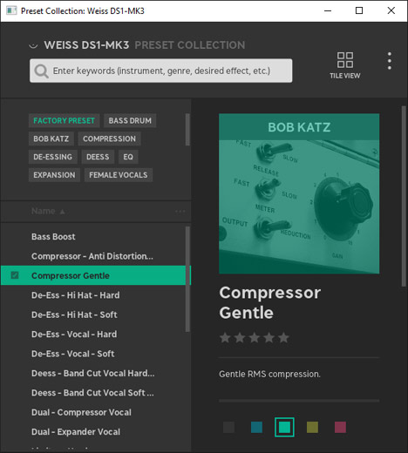Minimize the Preset Collection window

point(328,11)
